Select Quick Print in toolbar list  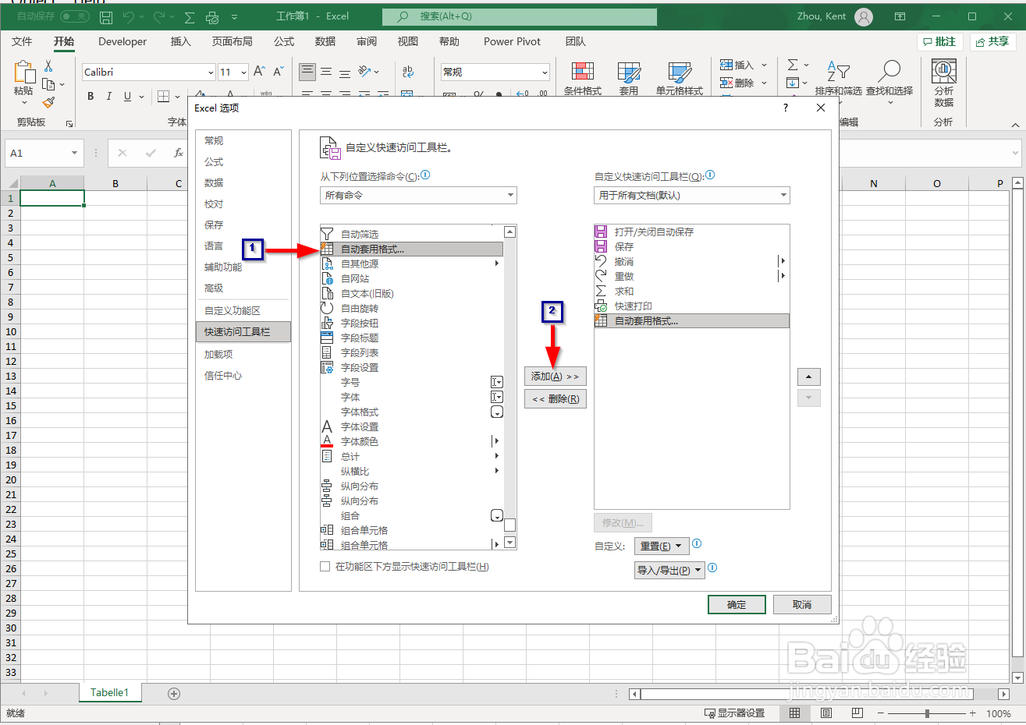point(692,306)
